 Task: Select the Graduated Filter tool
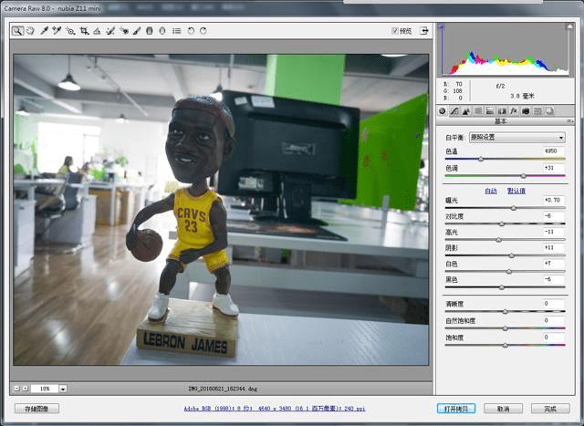point(150,31)
